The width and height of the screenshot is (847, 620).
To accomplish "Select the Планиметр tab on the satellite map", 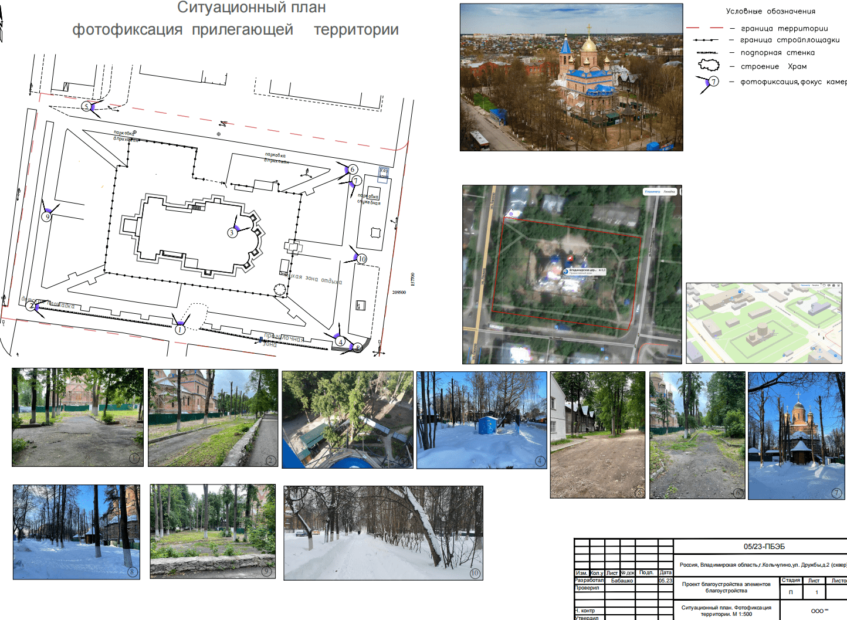I will [652, 192].
